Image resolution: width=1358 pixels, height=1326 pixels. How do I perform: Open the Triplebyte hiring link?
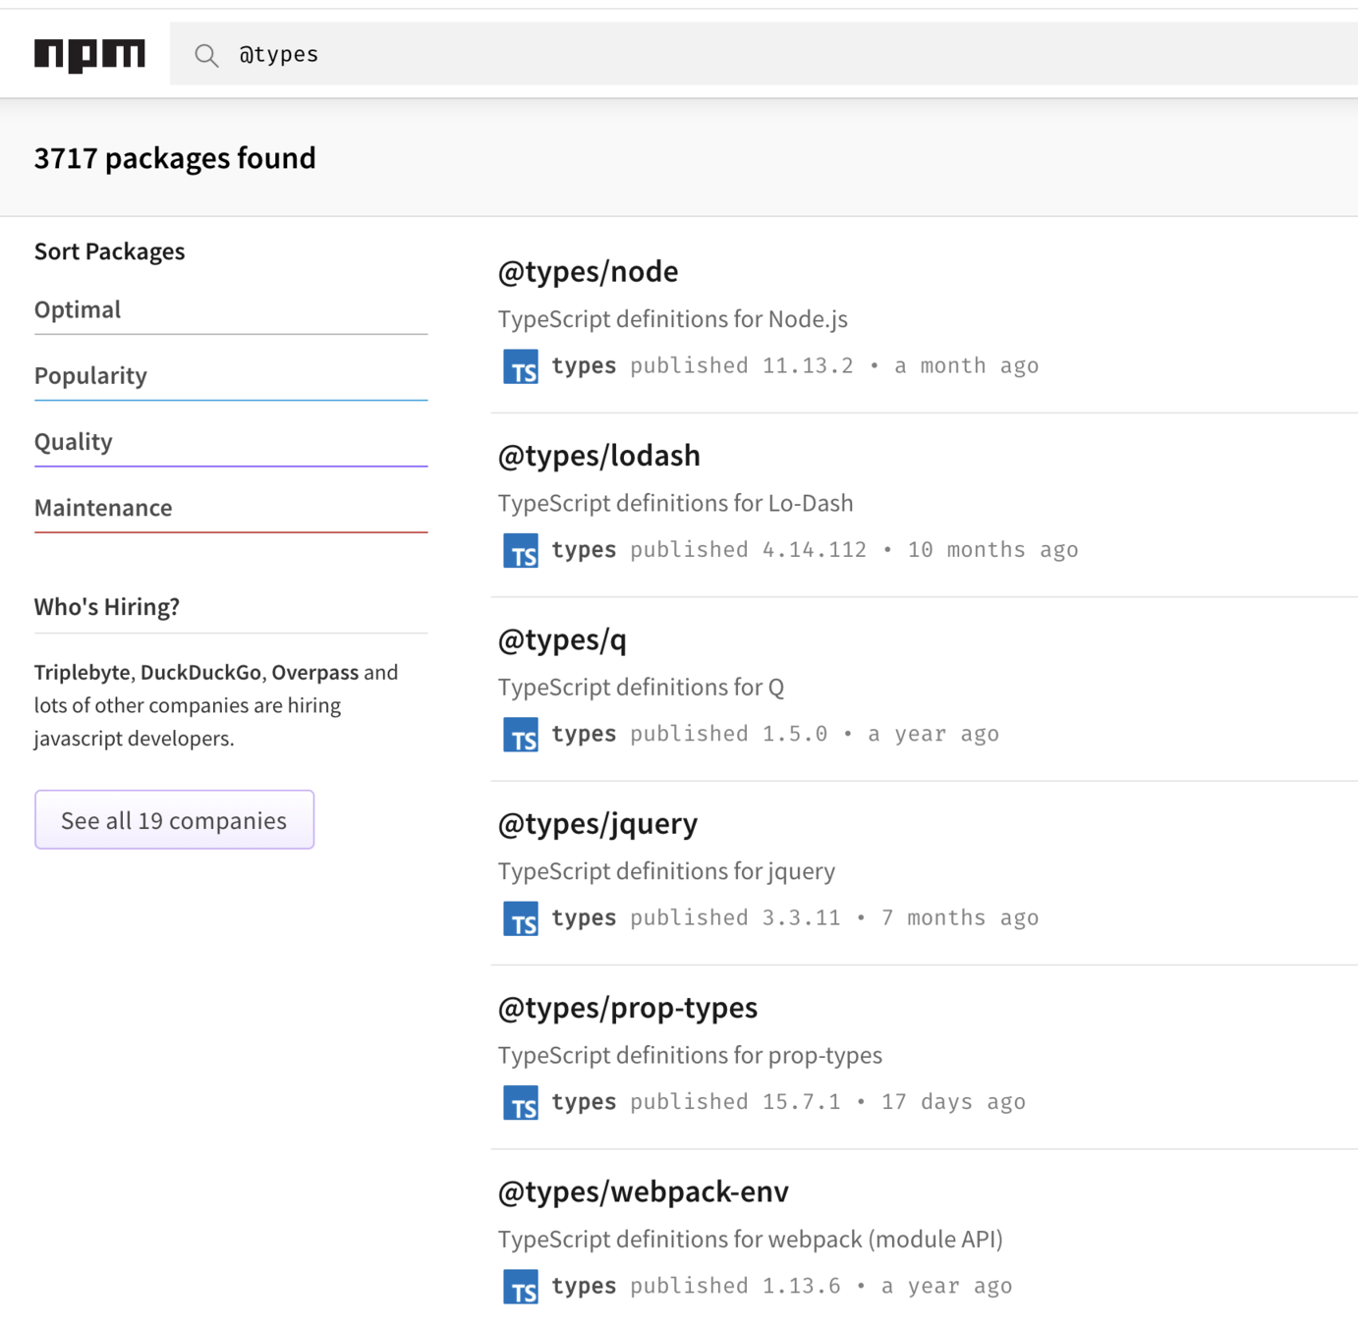pos(82,673)
